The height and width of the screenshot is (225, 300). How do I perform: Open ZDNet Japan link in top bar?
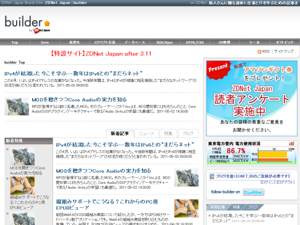point(58,3)
